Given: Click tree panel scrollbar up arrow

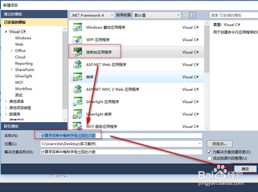Looking at the screenshot, I should [x=65, y=29].
